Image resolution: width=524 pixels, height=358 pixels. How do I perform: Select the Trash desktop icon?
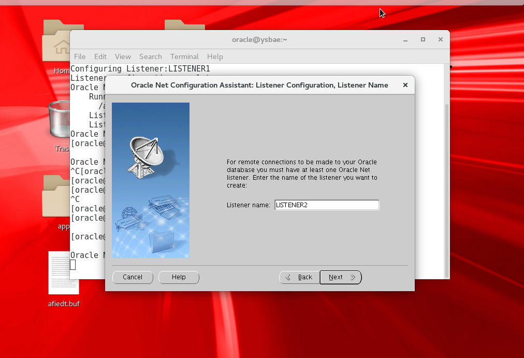coord(60,126)
